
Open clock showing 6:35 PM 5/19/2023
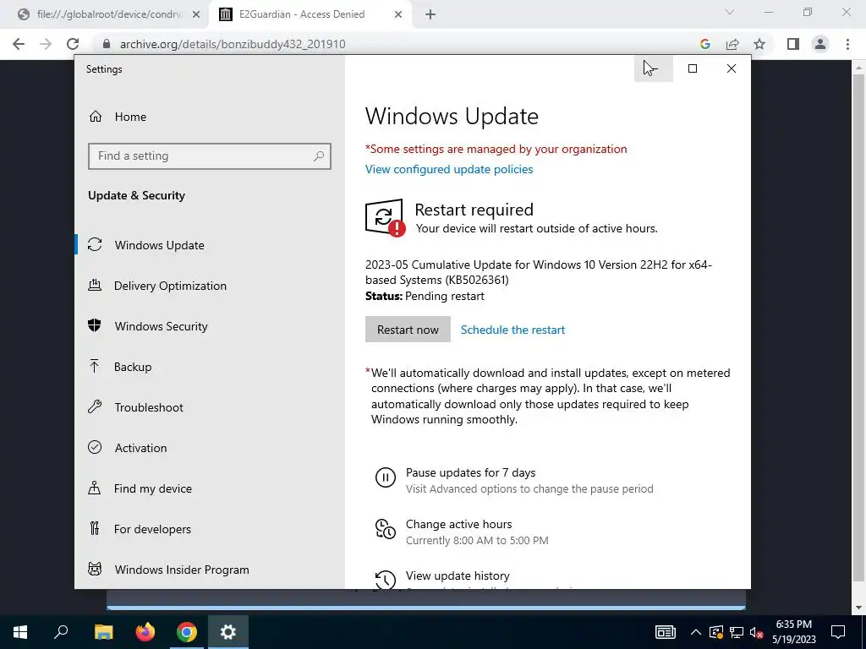click(793, 632)
